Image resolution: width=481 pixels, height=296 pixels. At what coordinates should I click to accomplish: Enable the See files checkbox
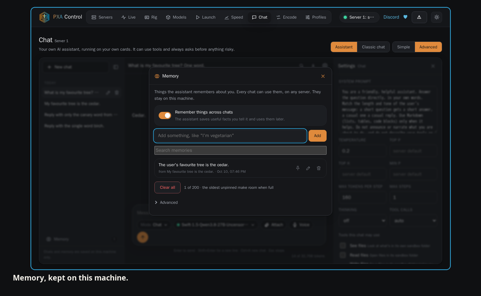click(x=343, y=246)
